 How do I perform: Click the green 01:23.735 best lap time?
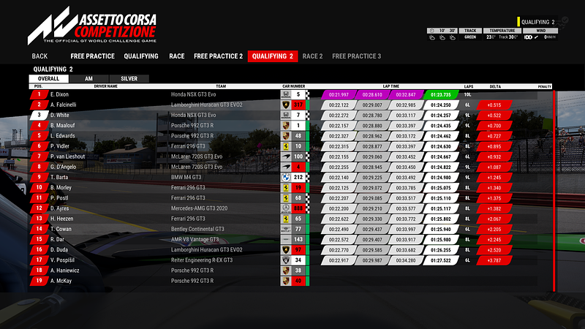coord(441,95)
